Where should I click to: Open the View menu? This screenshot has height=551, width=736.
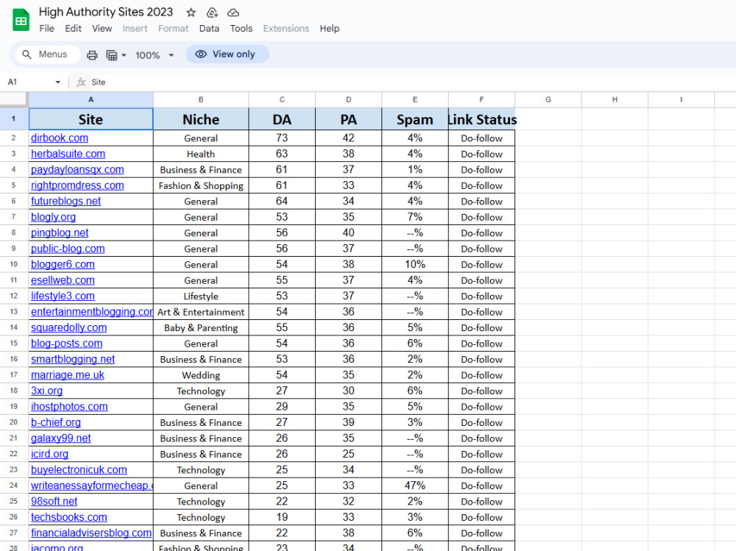coord(102,29)
